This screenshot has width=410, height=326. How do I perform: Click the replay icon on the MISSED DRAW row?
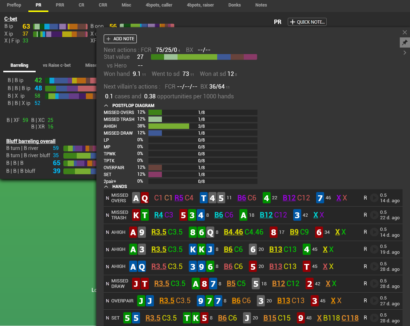pos(374,284)
